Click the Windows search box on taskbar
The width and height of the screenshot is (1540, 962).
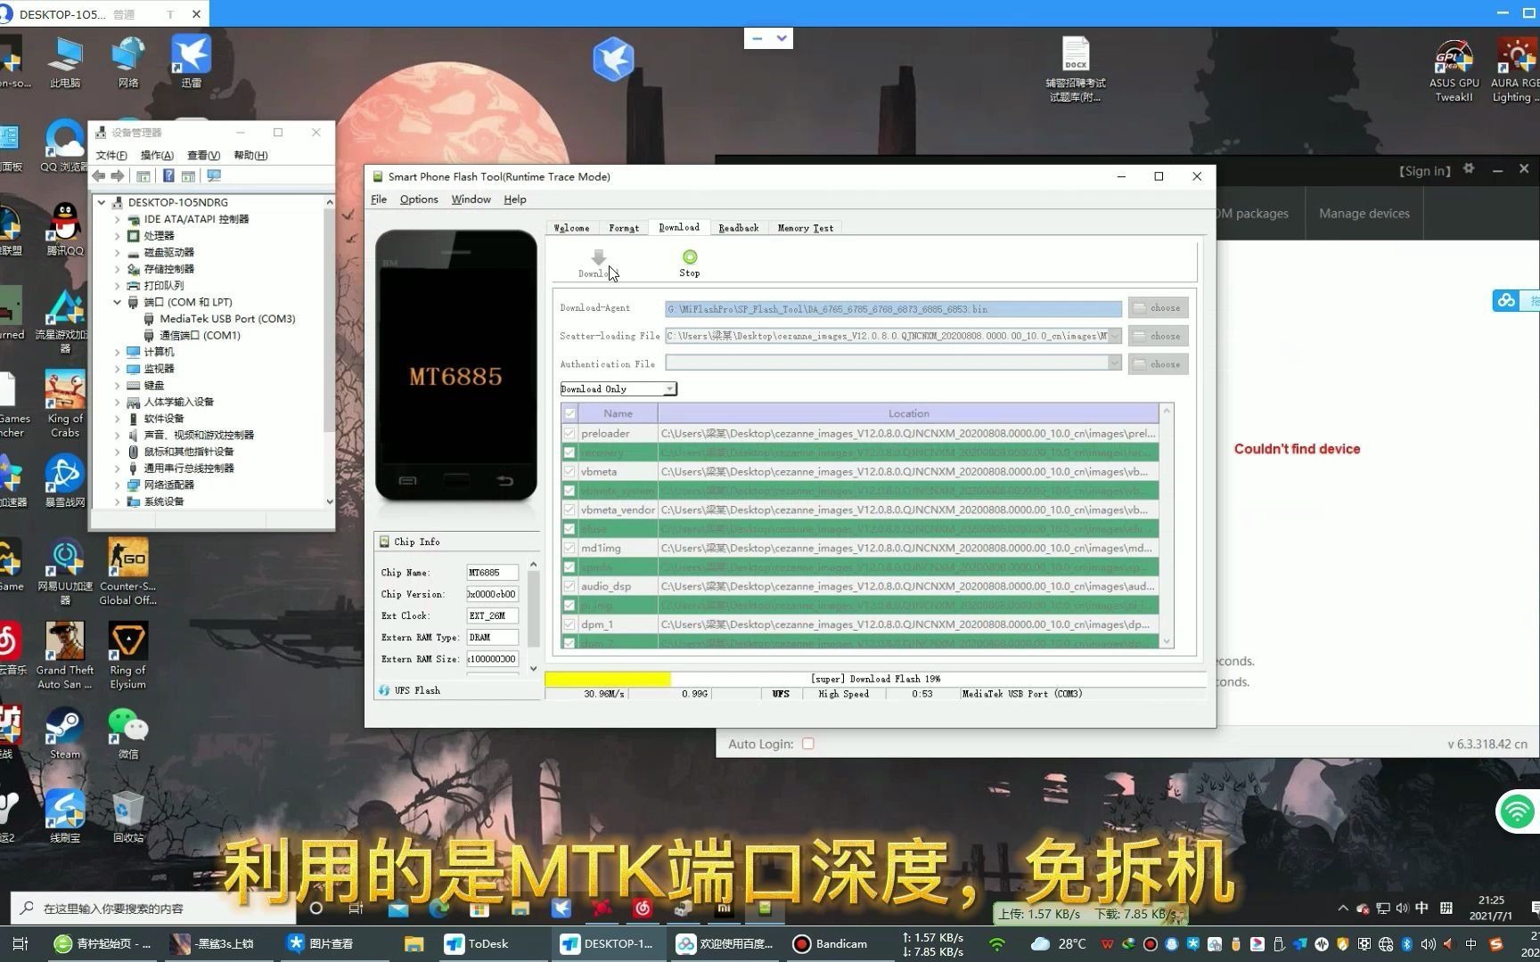click(153, 909)
